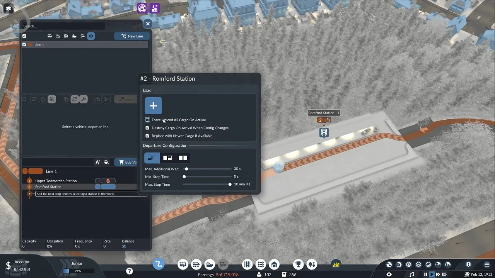This screenshot has width=495, height=278.
Task: Click the Romford Station marker icon on map
Action: pos(324,132)
